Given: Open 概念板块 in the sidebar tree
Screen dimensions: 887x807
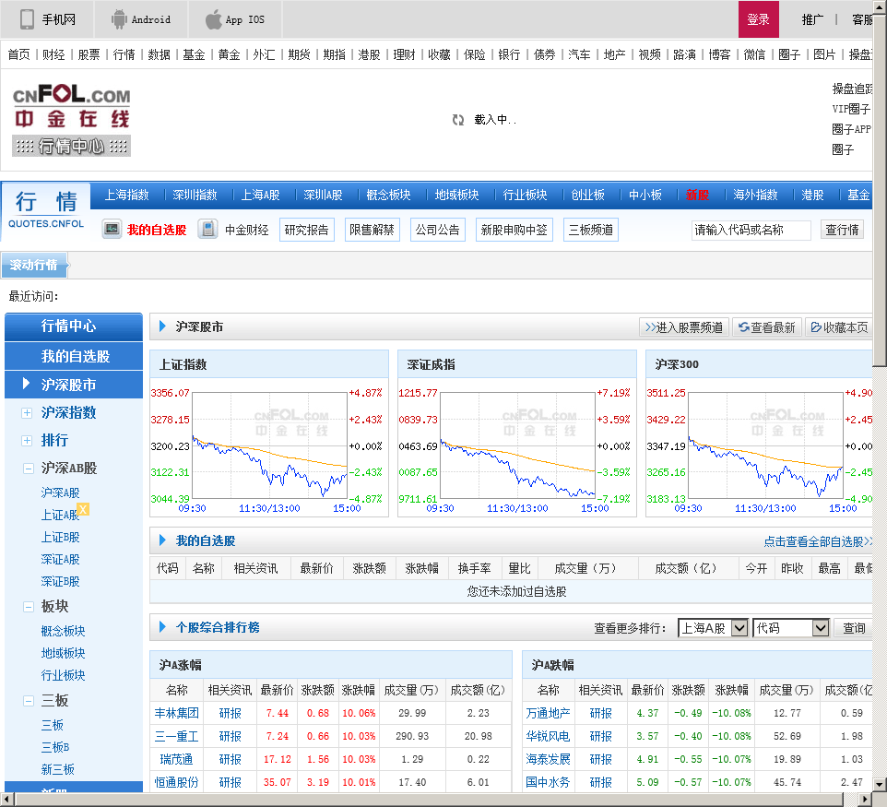Looking at the screenshot, I should pyautogui.click(x=64, y=631).
